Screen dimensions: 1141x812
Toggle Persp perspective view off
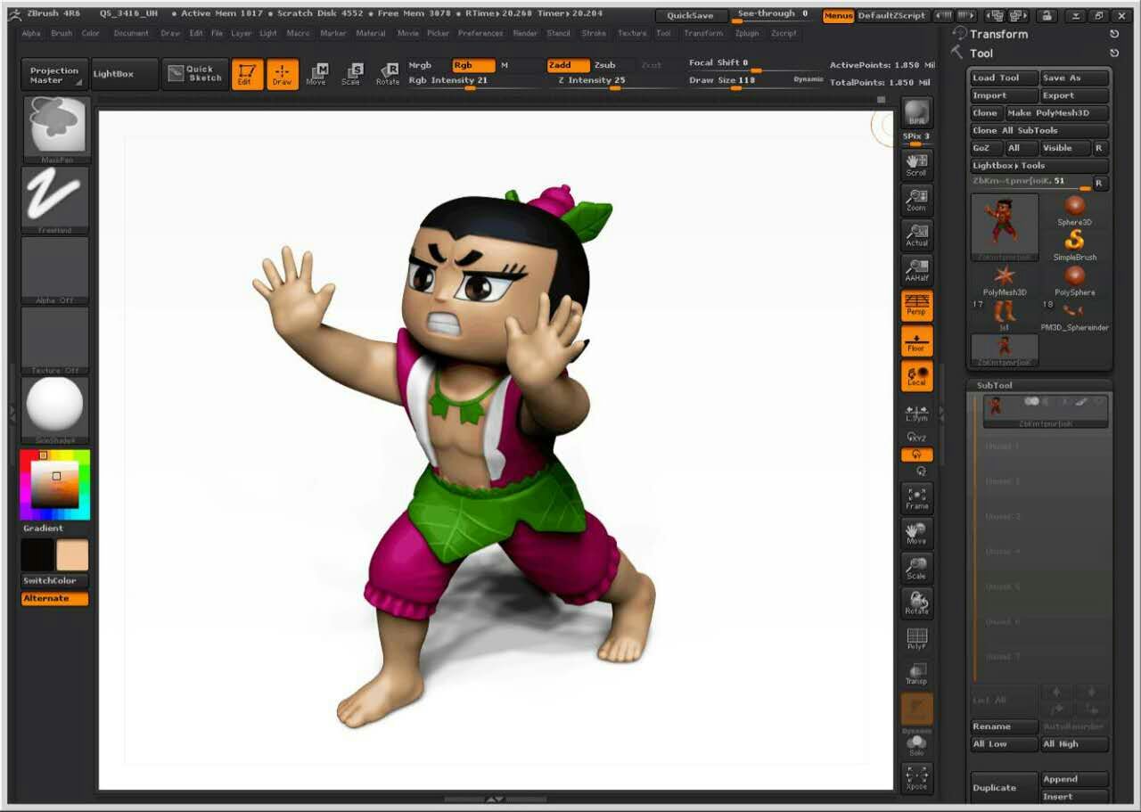916,304
